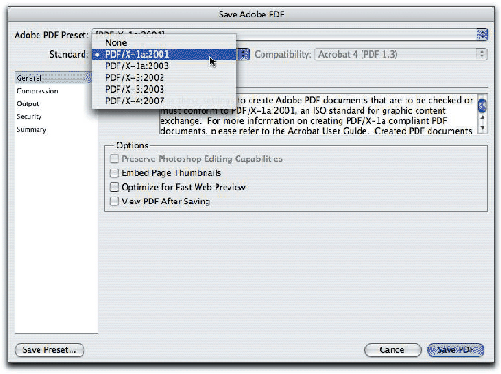This screenshot has height=374, width=501.
Task: Open the Adobe PDF Preset dropdown arrow
Action: [482, 34]
